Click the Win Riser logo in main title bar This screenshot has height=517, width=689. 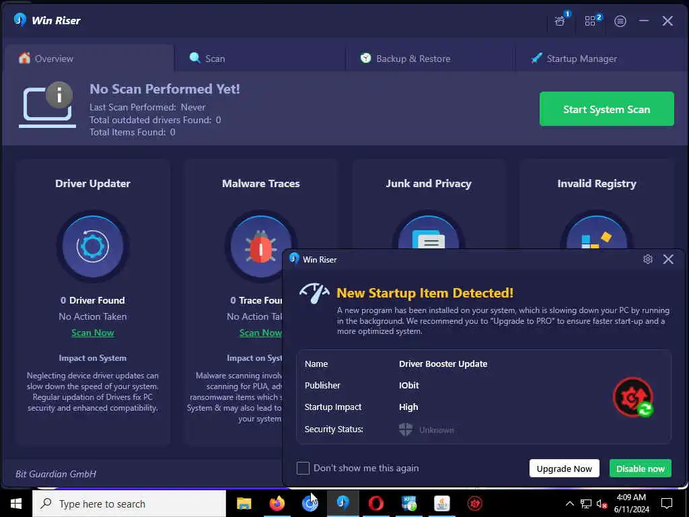(x=20, y=20)
